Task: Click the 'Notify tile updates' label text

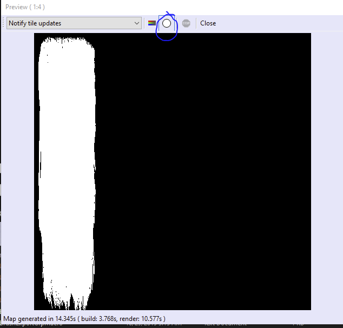Action: 35,23
